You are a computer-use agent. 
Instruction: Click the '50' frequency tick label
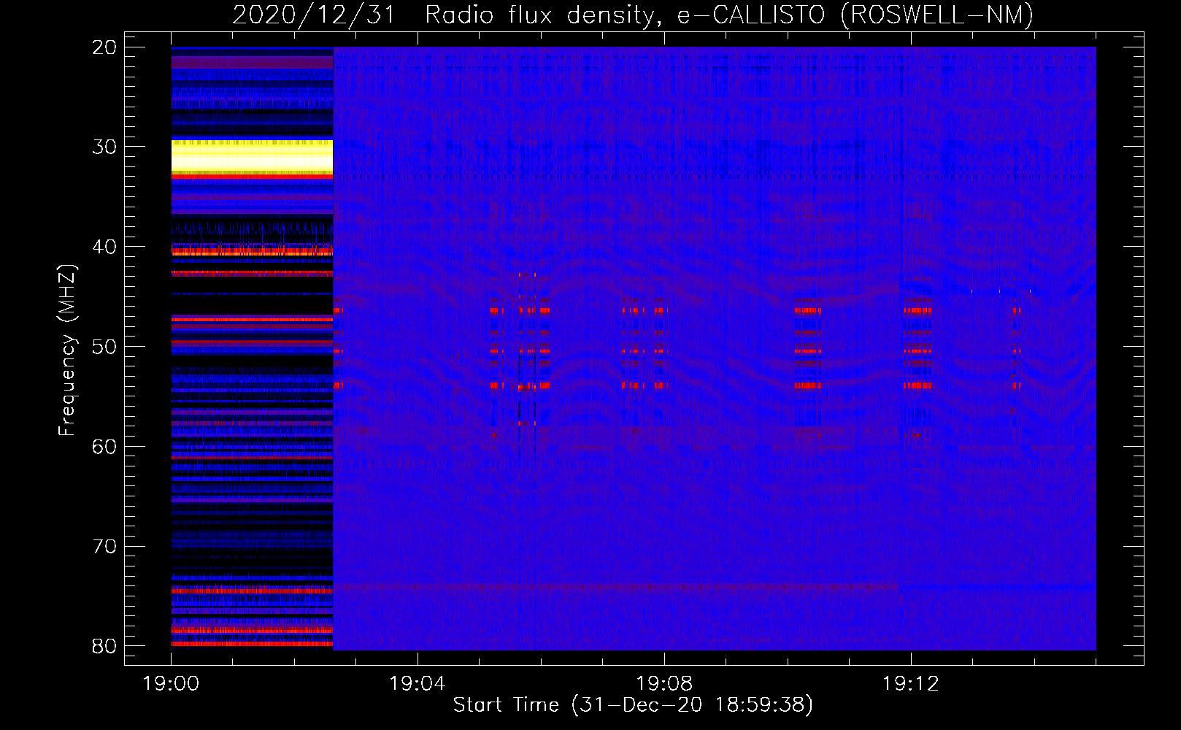click(104, 347)
